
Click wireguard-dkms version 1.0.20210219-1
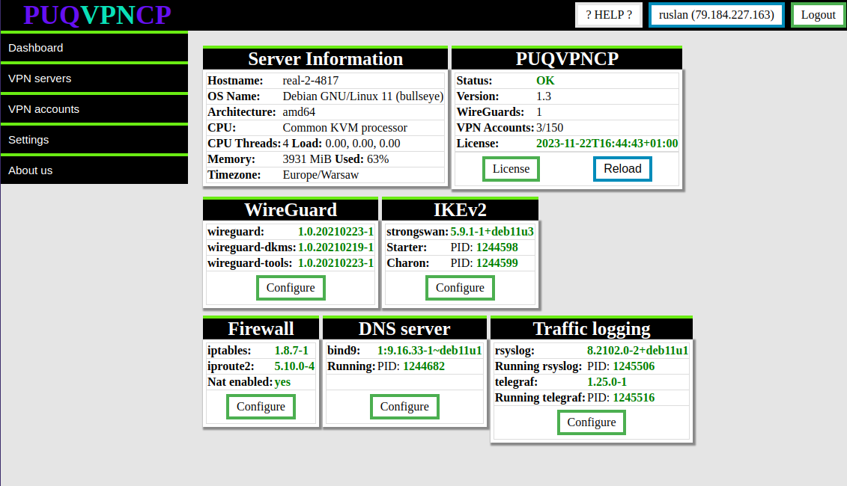336,247
